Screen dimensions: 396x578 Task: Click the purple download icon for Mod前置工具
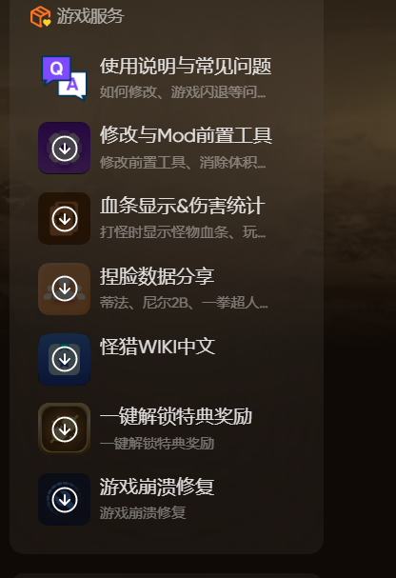click(65, 149)
